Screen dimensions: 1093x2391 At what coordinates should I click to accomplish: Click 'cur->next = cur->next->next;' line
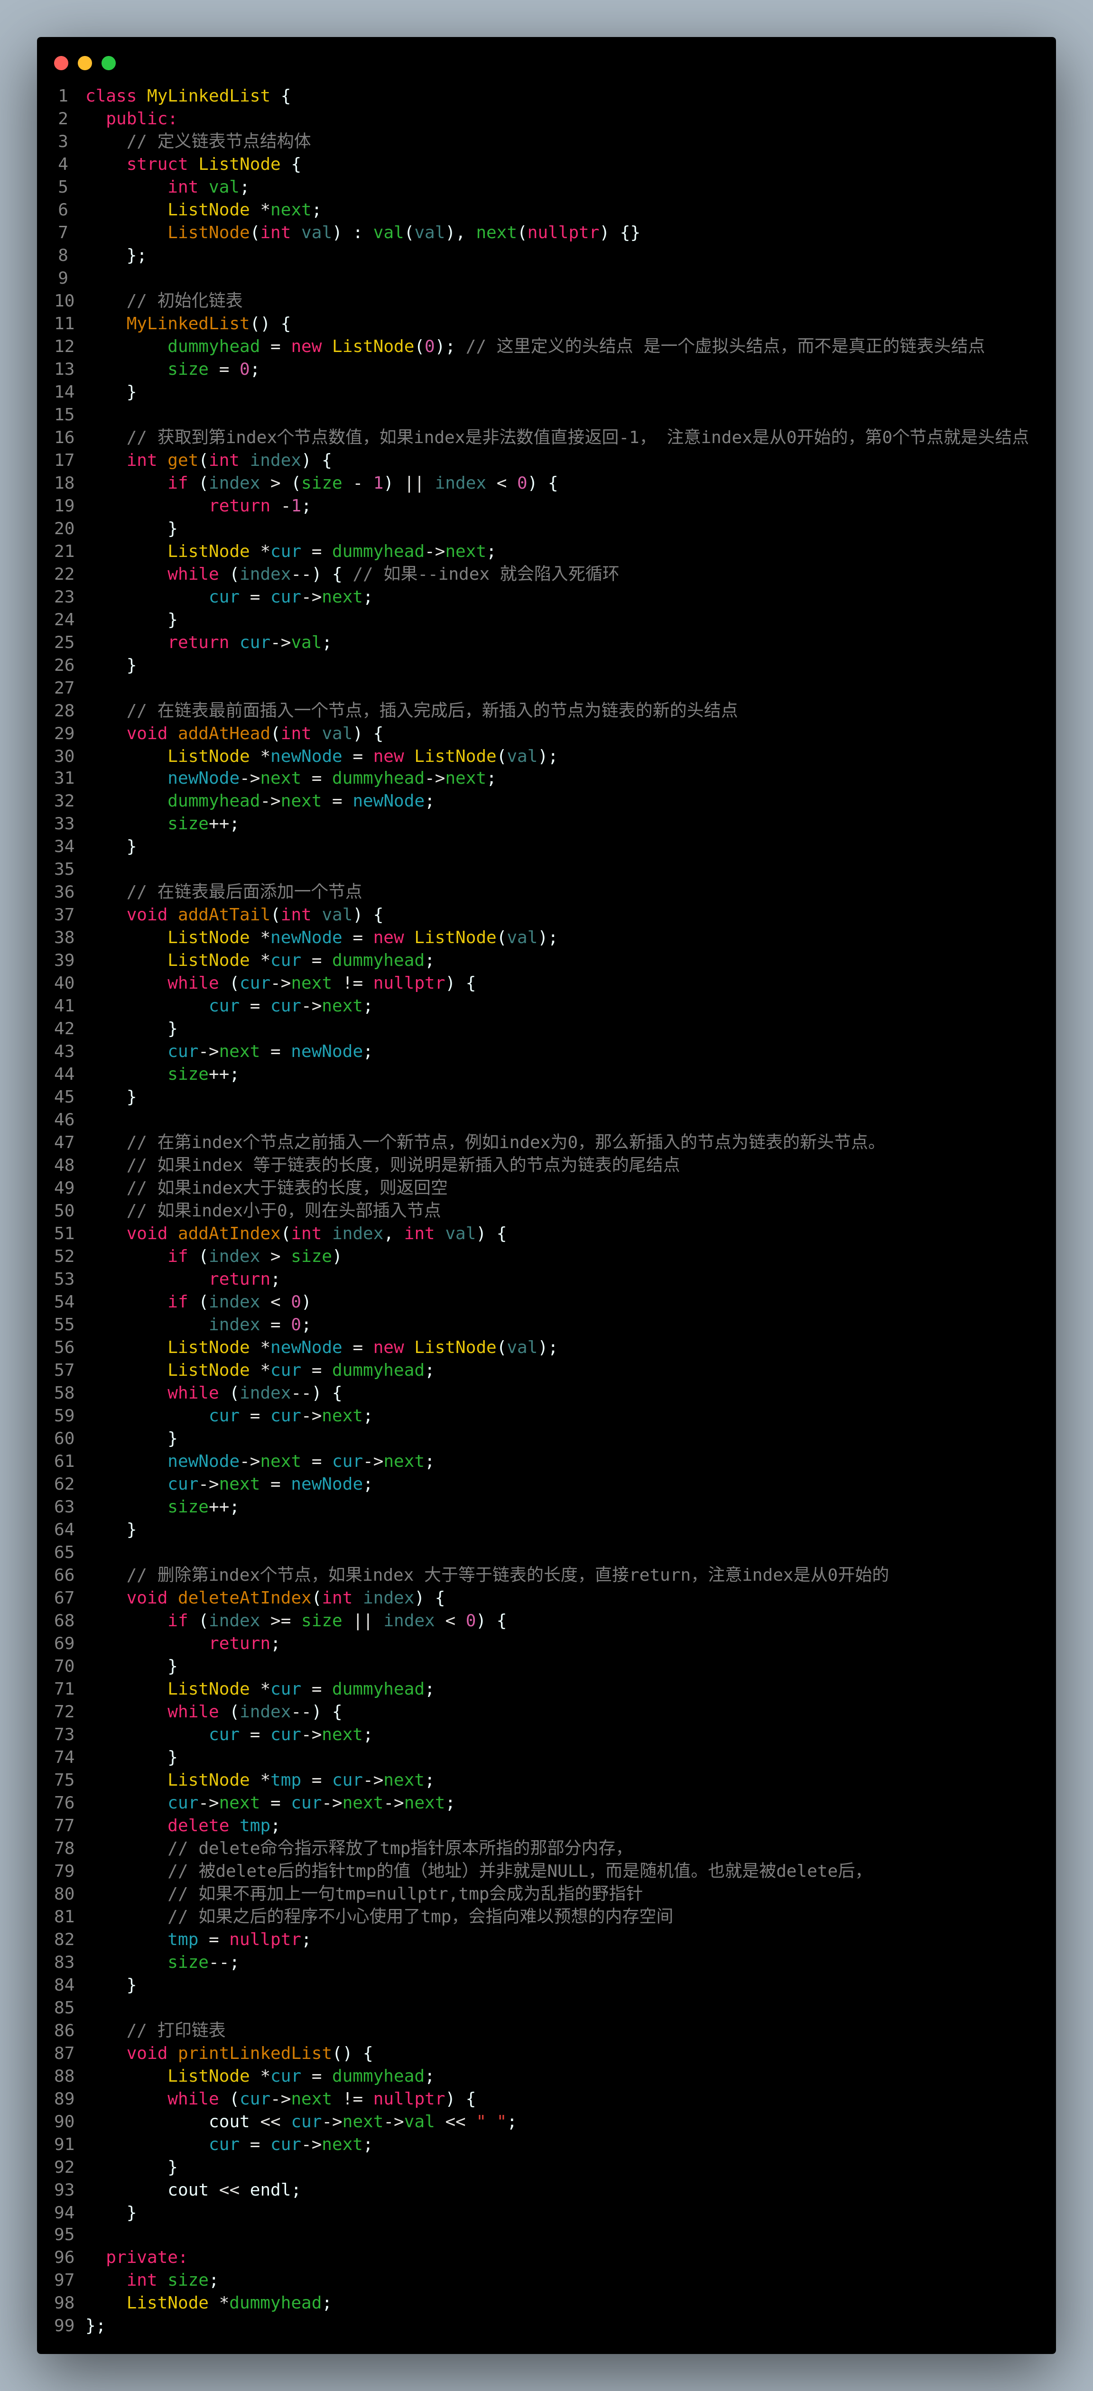pos(311,1803)
